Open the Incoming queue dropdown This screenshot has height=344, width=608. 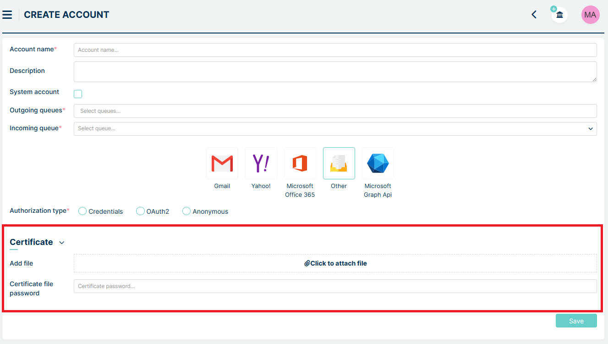click(335, 129)
